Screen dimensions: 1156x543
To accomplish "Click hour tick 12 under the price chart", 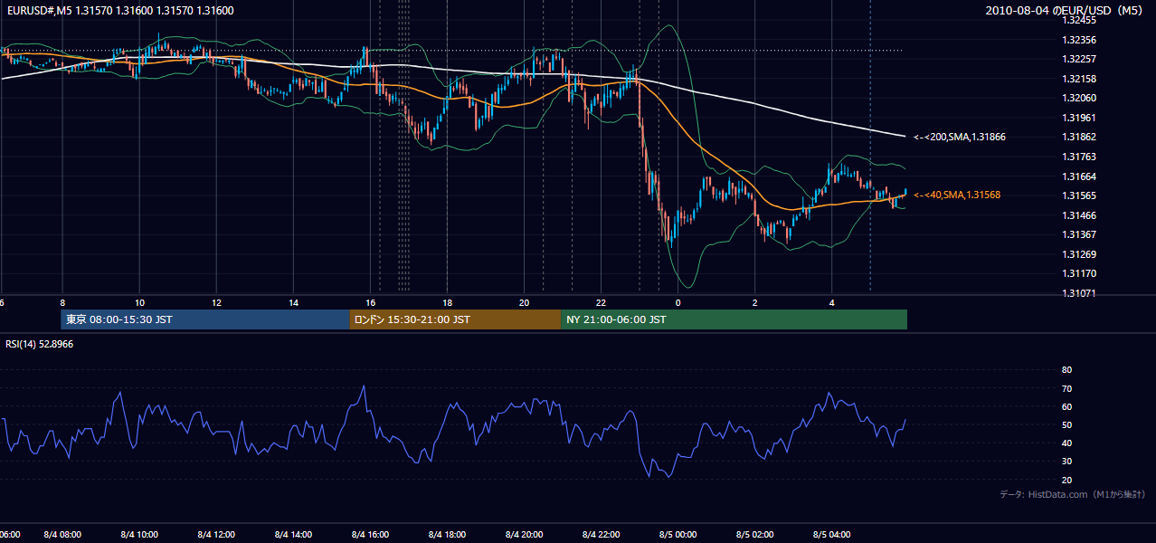I will 216,302.
